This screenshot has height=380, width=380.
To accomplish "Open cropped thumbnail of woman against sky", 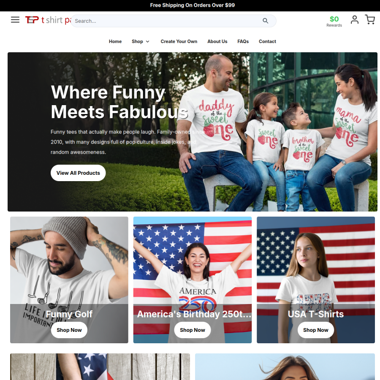I will click(285, 366).
